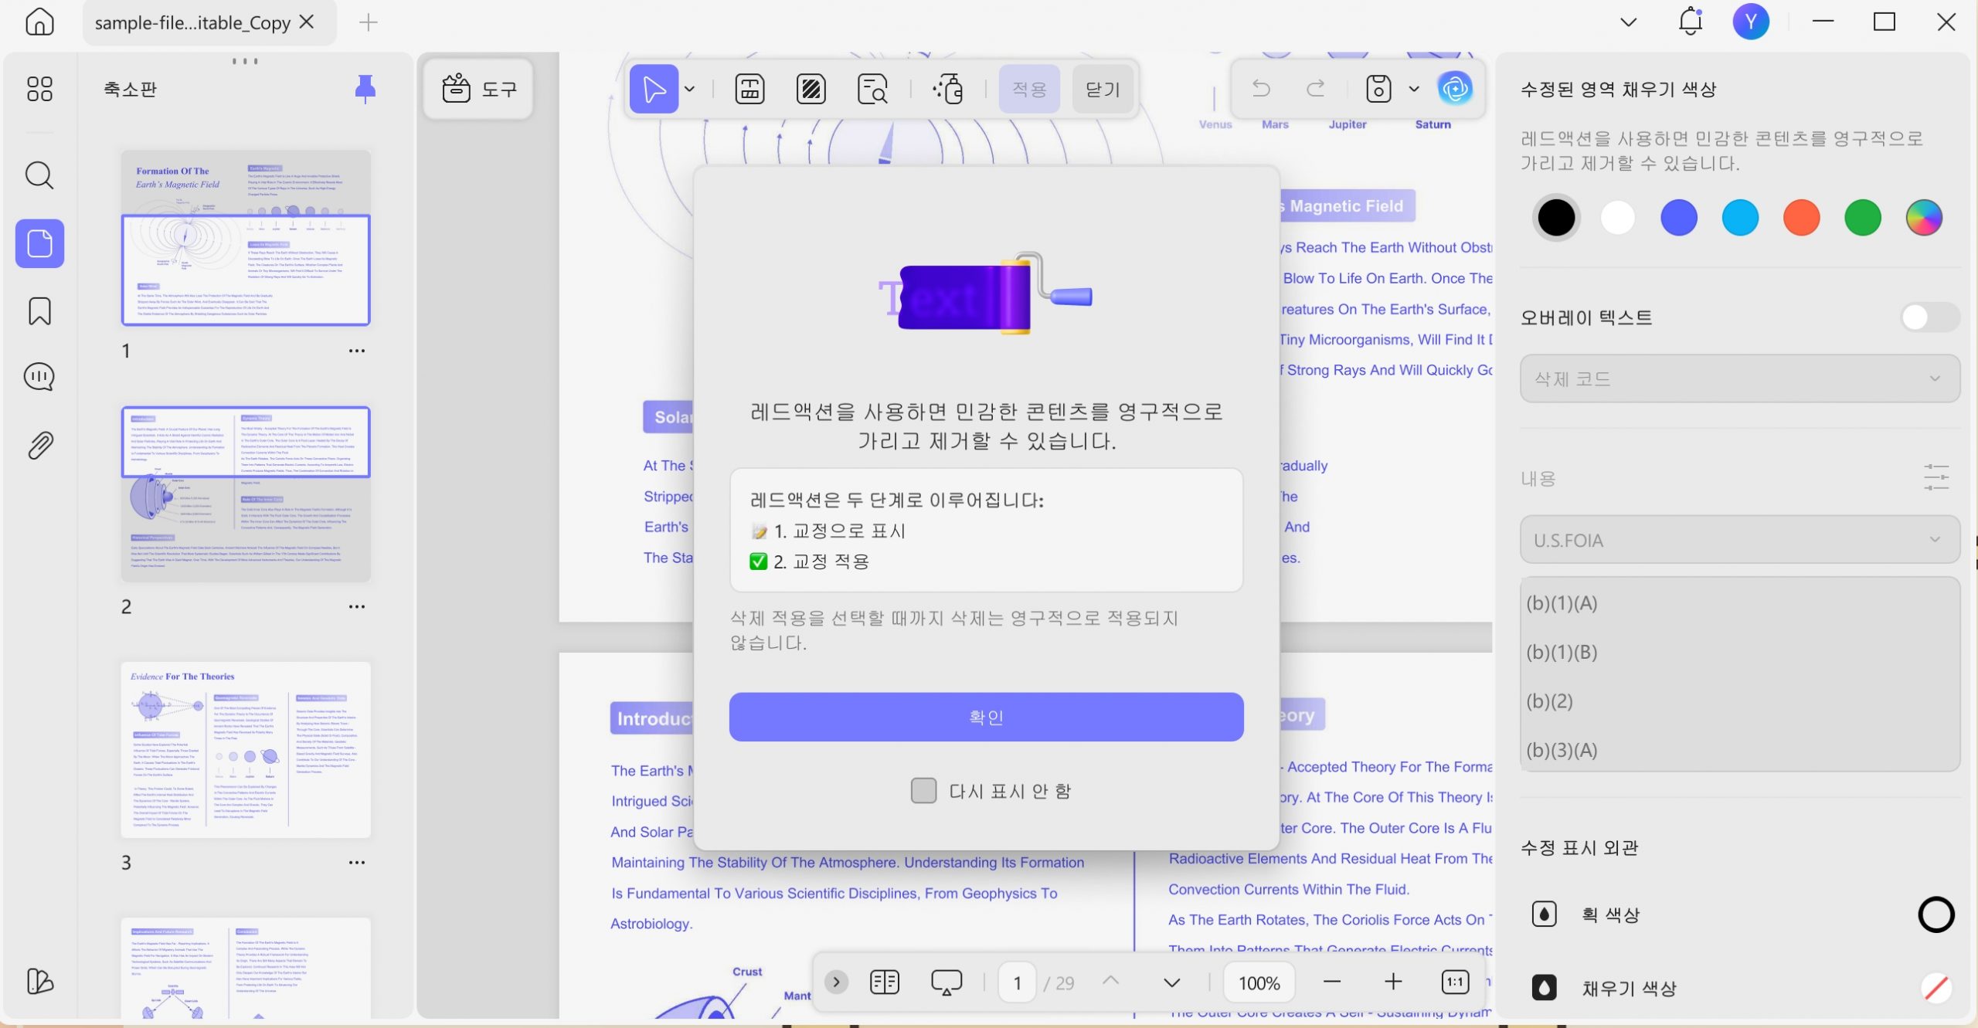1978x1028 pixels.
Task: Click the 1:1 actual size icon
Action: pyautogui.click(x=1456, y=982)
